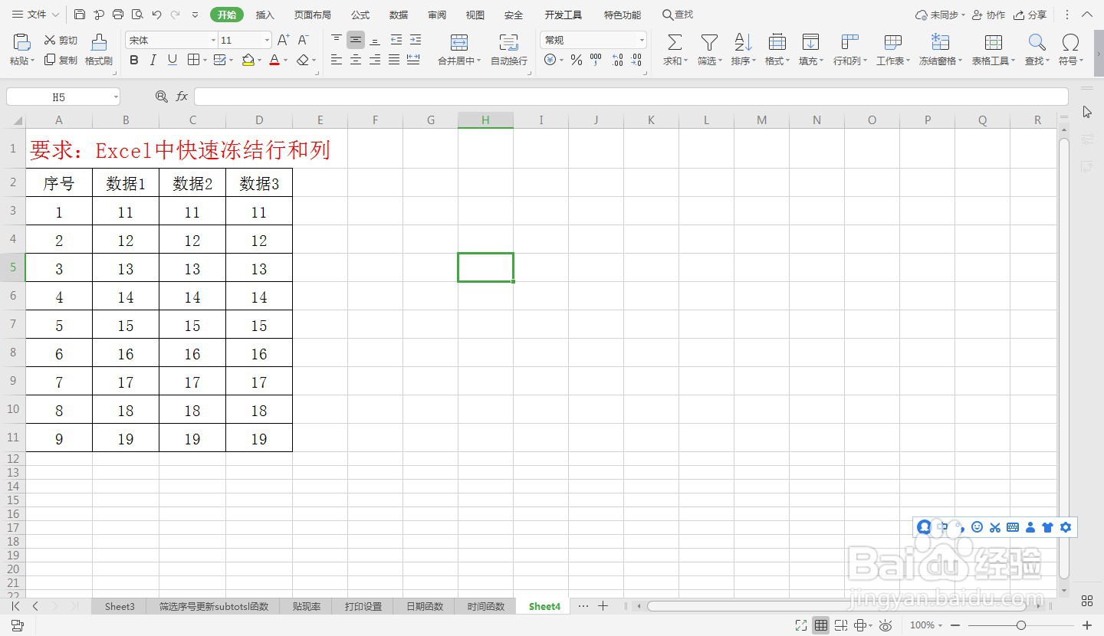Decrease indent of cell content
Viewport: 1104px width, 636px height.
[396, 40]
